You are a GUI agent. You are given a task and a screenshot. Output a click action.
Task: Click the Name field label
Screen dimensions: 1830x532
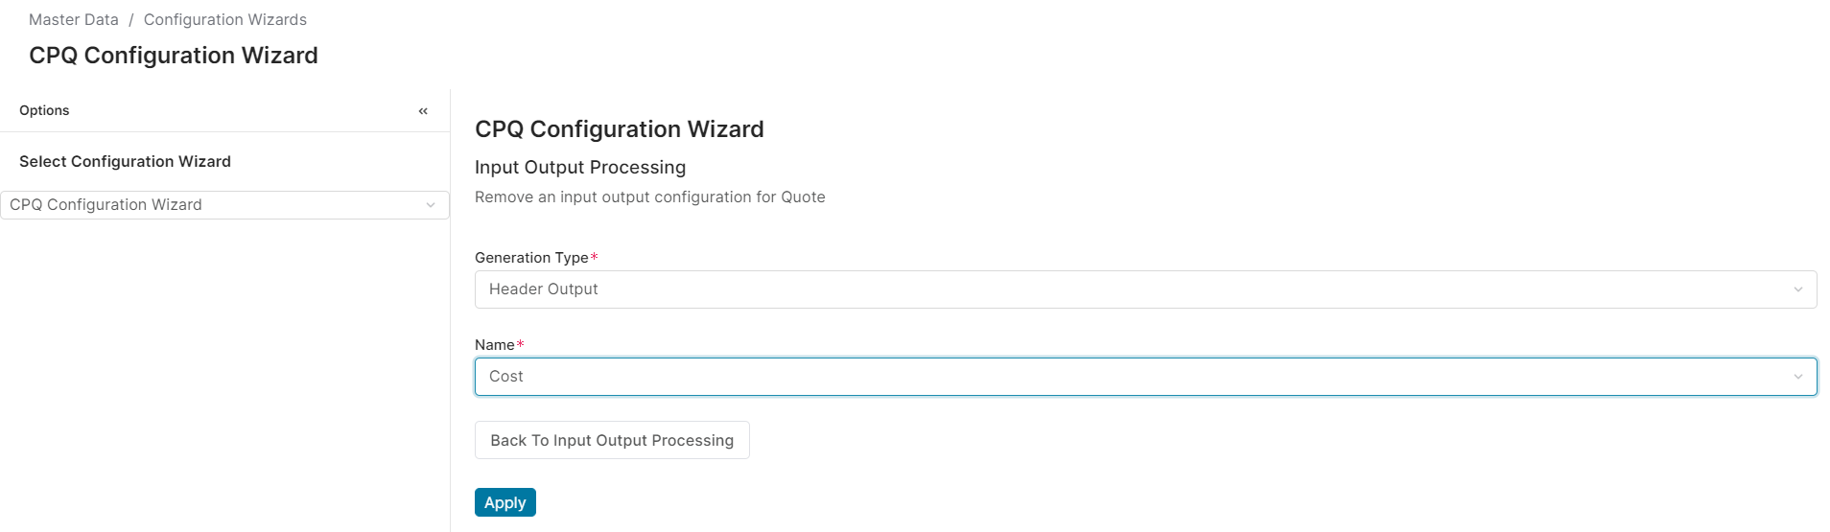(x=494, y=345)
